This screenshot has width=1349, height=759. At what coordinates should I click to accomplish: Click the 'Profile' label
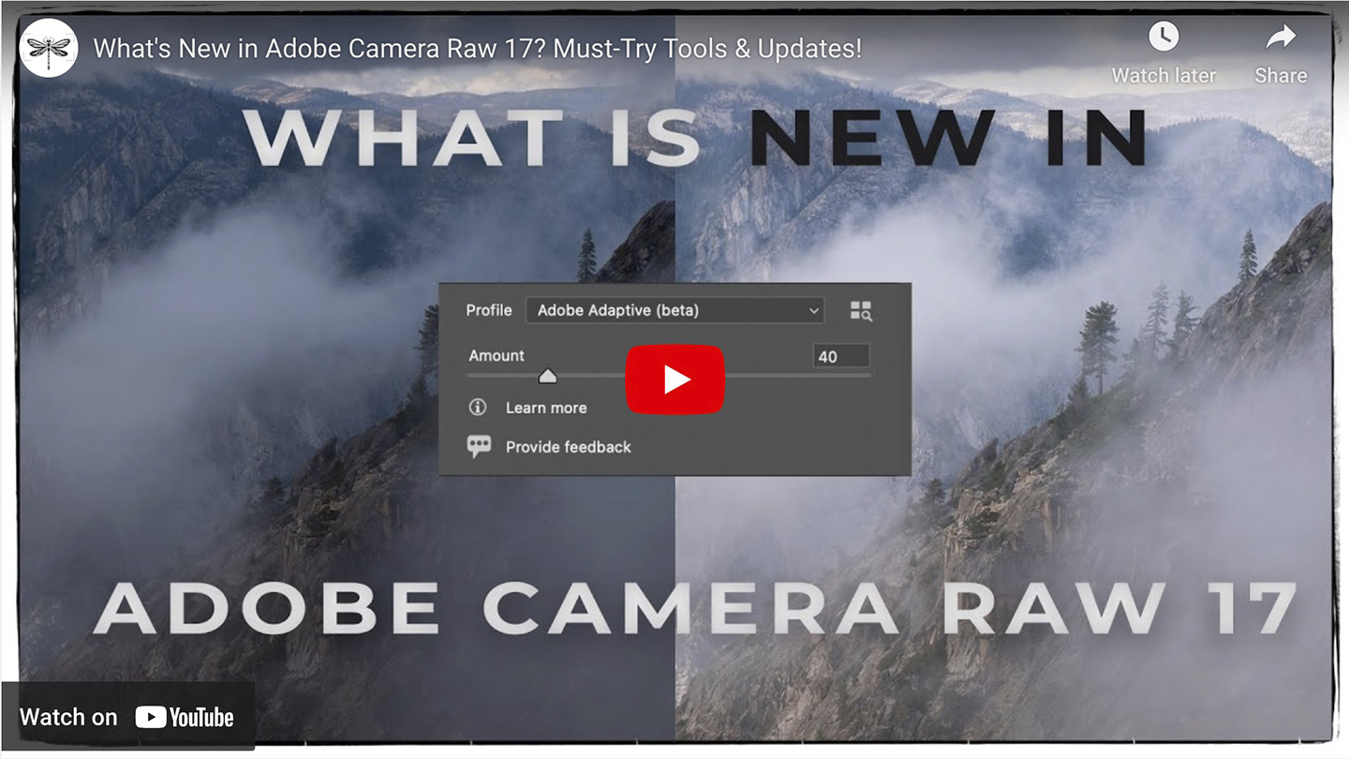tap(489, 310)
